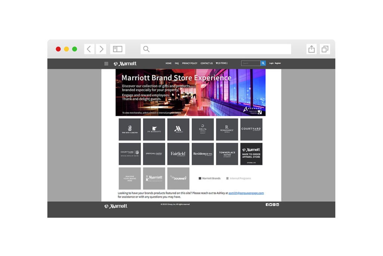The image size is (383, 256).
Task: Open the CONTACT US nav item
Action: pos(206,63)
